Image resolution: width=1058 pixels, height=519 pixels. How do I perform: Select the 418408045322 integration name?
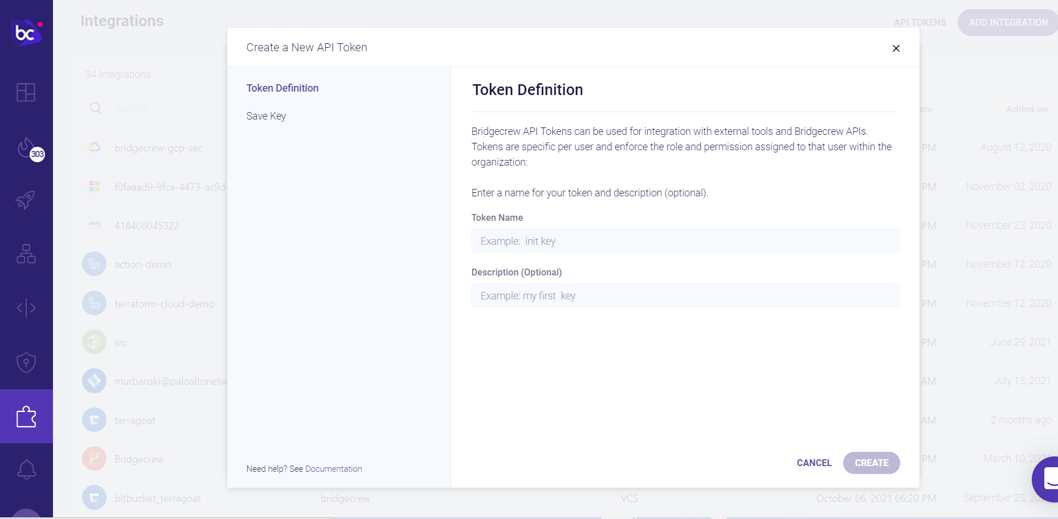(146, 226)
